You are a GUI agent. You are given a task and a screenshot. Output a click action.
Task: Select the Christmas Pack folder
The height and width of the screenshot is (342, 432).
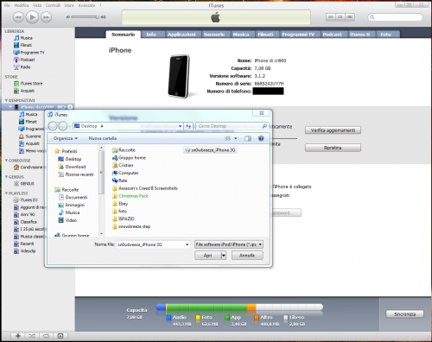point(130,196)
